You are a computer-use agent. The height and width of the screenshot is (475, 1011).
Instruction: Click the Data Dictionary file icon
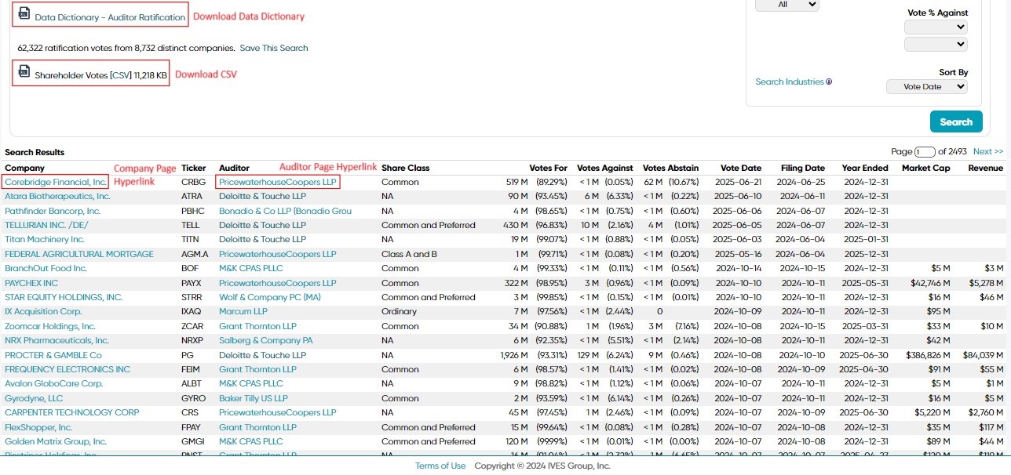24,13
